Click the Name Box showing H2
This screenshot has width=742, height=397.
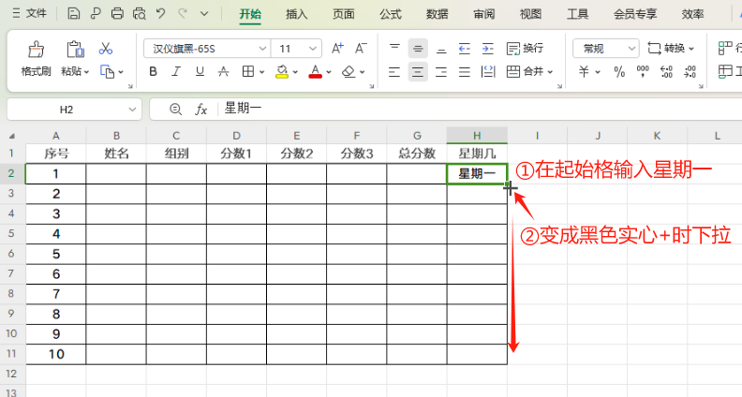point(74,110)
